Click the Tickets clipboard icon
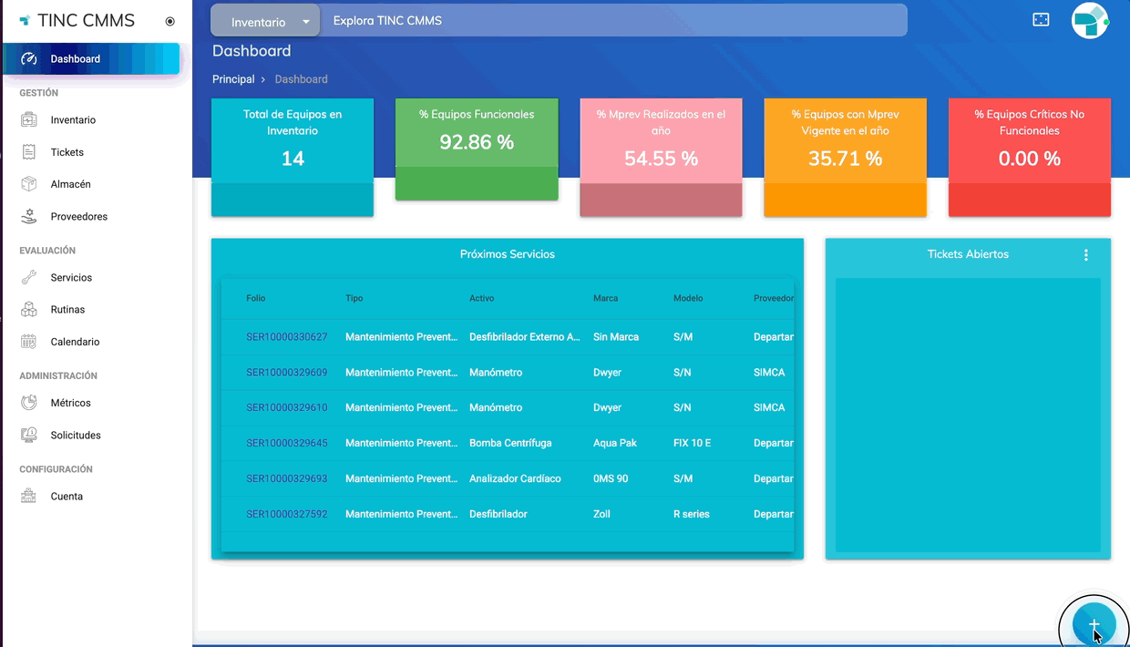This screenshot has height=647, width=1130. pyautogui.click(x=29, y=152)
